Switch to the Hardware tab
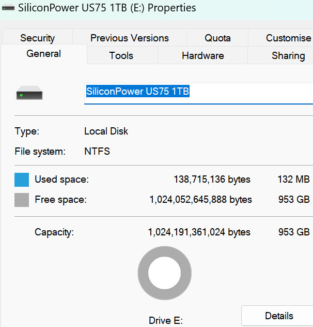Viewport: 313px width, 327px height. click(x=202, y=55)
